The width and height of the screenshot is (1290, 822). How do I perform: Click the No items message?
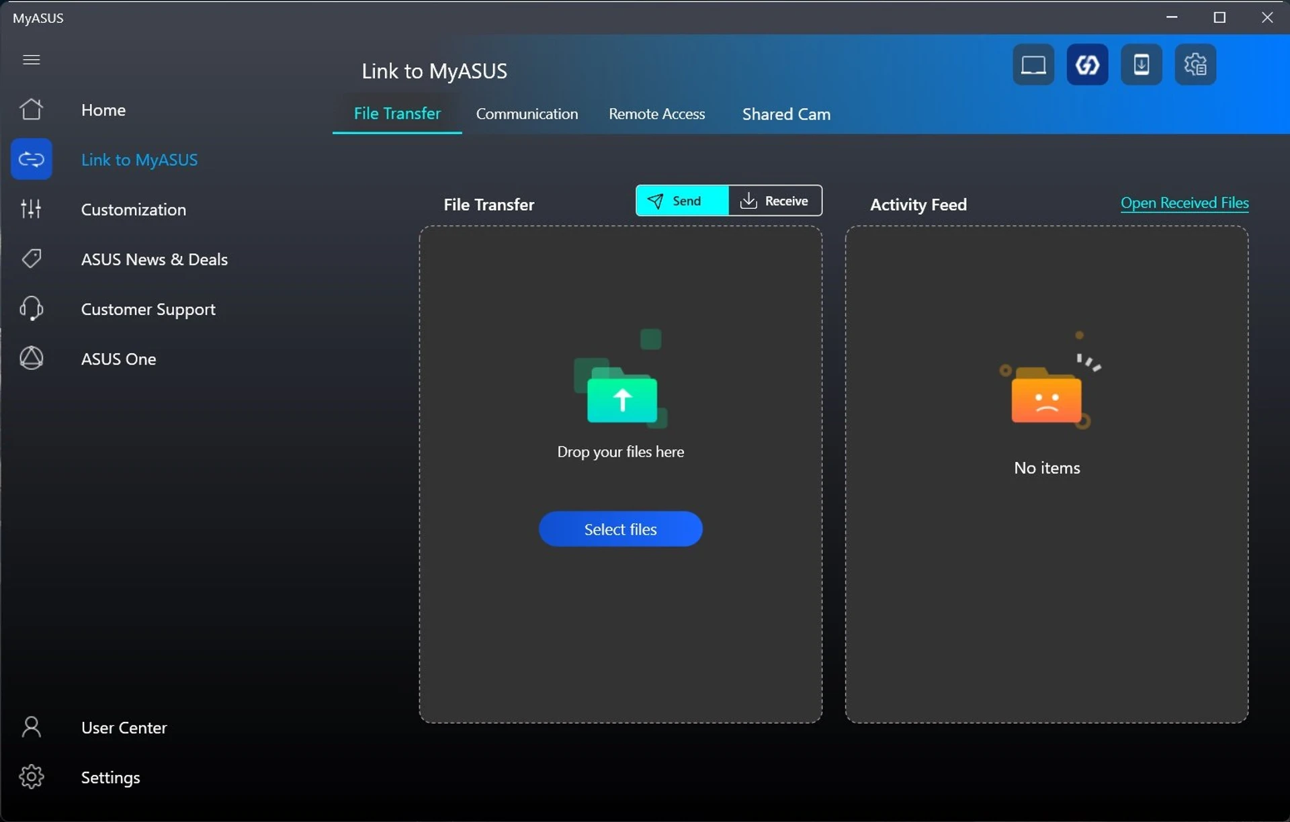(1047, 468)
